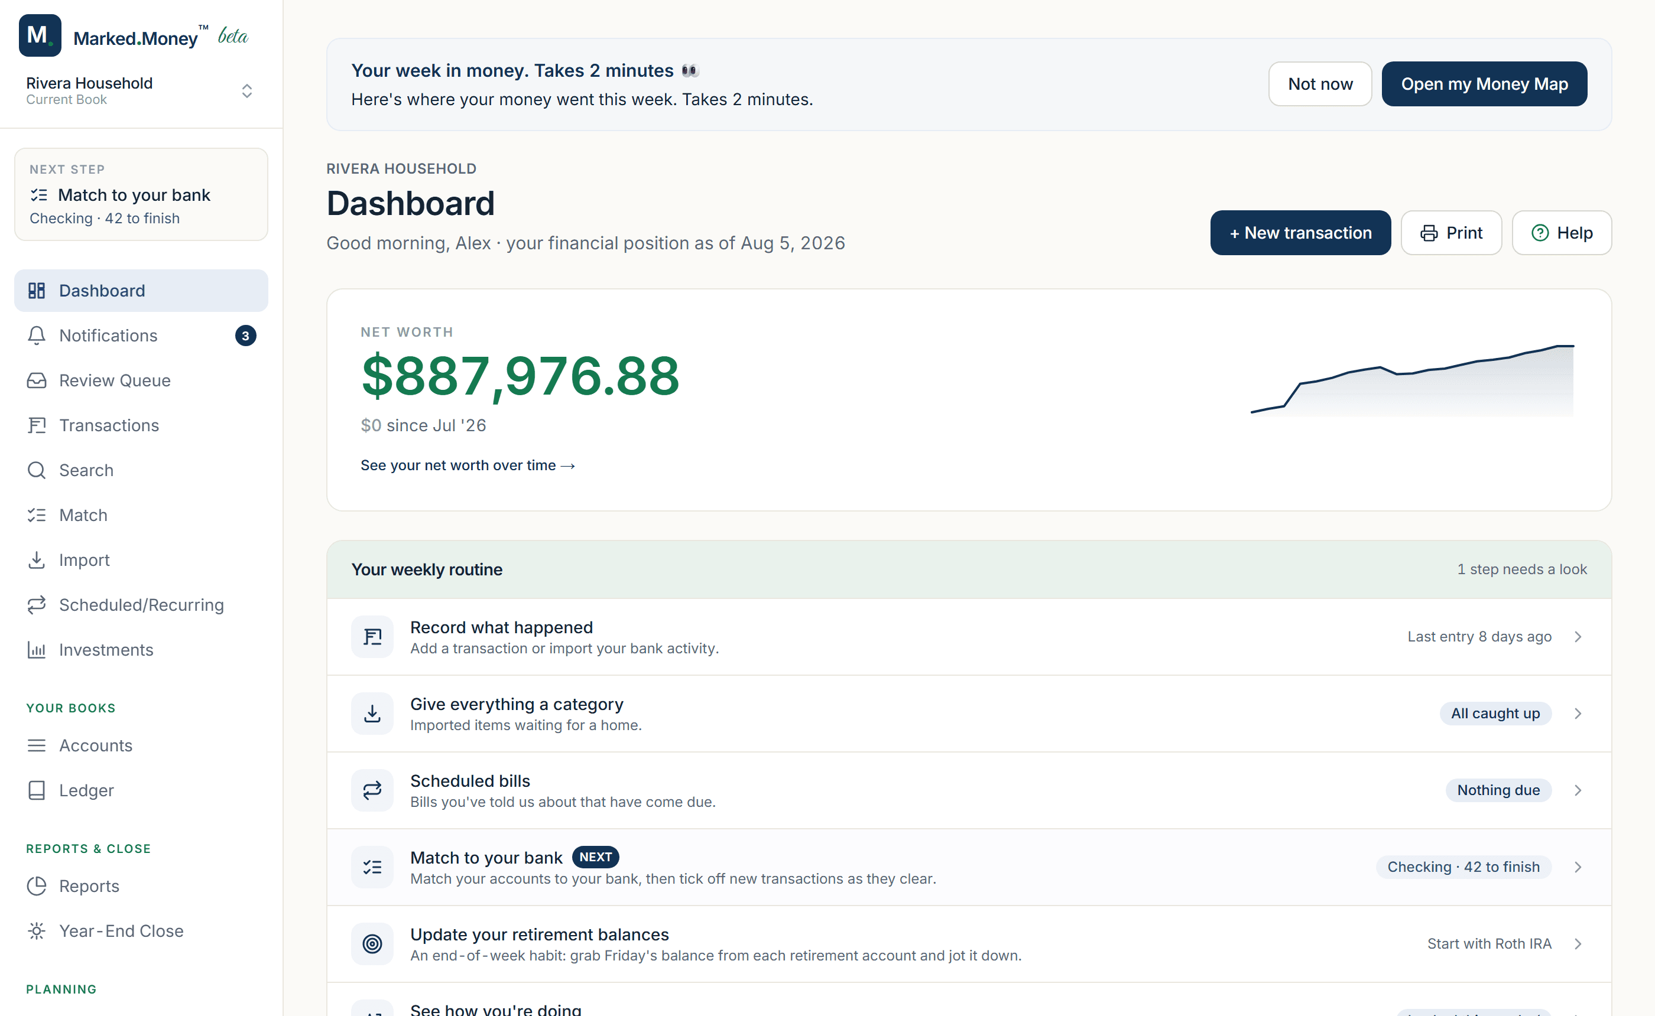Click the Match checklist icon in sidebar
This screenshot has height=1016, width=1655.
point(36,514)
